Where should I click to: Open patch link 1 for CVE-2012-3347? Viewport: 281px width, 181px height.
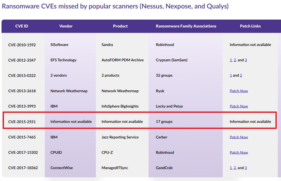(x=231, y=60)
